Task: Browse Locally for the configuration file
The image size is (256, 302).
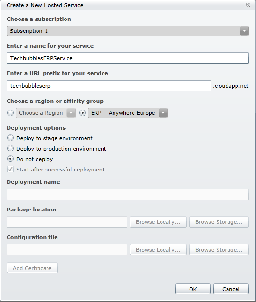Action: (158, 250)
